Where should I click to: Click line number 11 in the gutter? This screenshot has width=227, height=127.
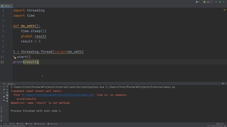tap(2, 62)
